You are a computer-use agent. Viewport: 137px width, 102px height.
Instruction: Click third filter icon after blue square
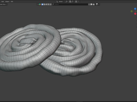pos(47,4)
